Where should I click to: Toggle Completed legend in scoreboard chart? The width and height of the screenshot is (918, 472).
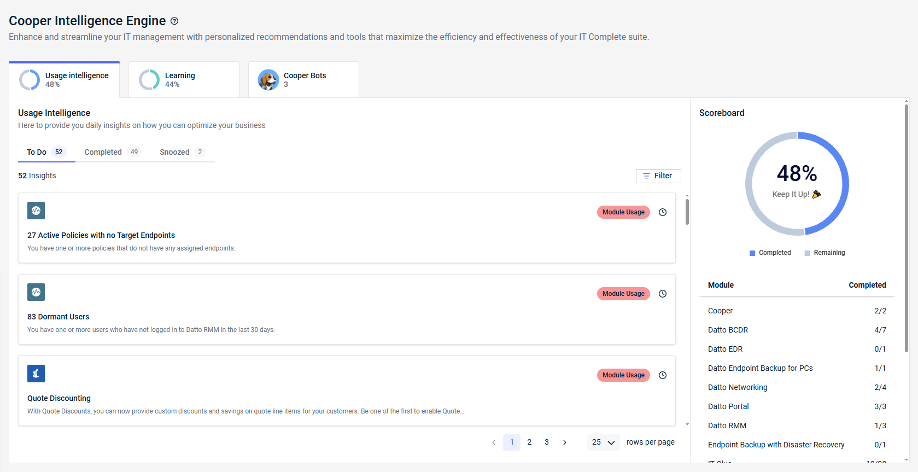(x=770, y=253)
